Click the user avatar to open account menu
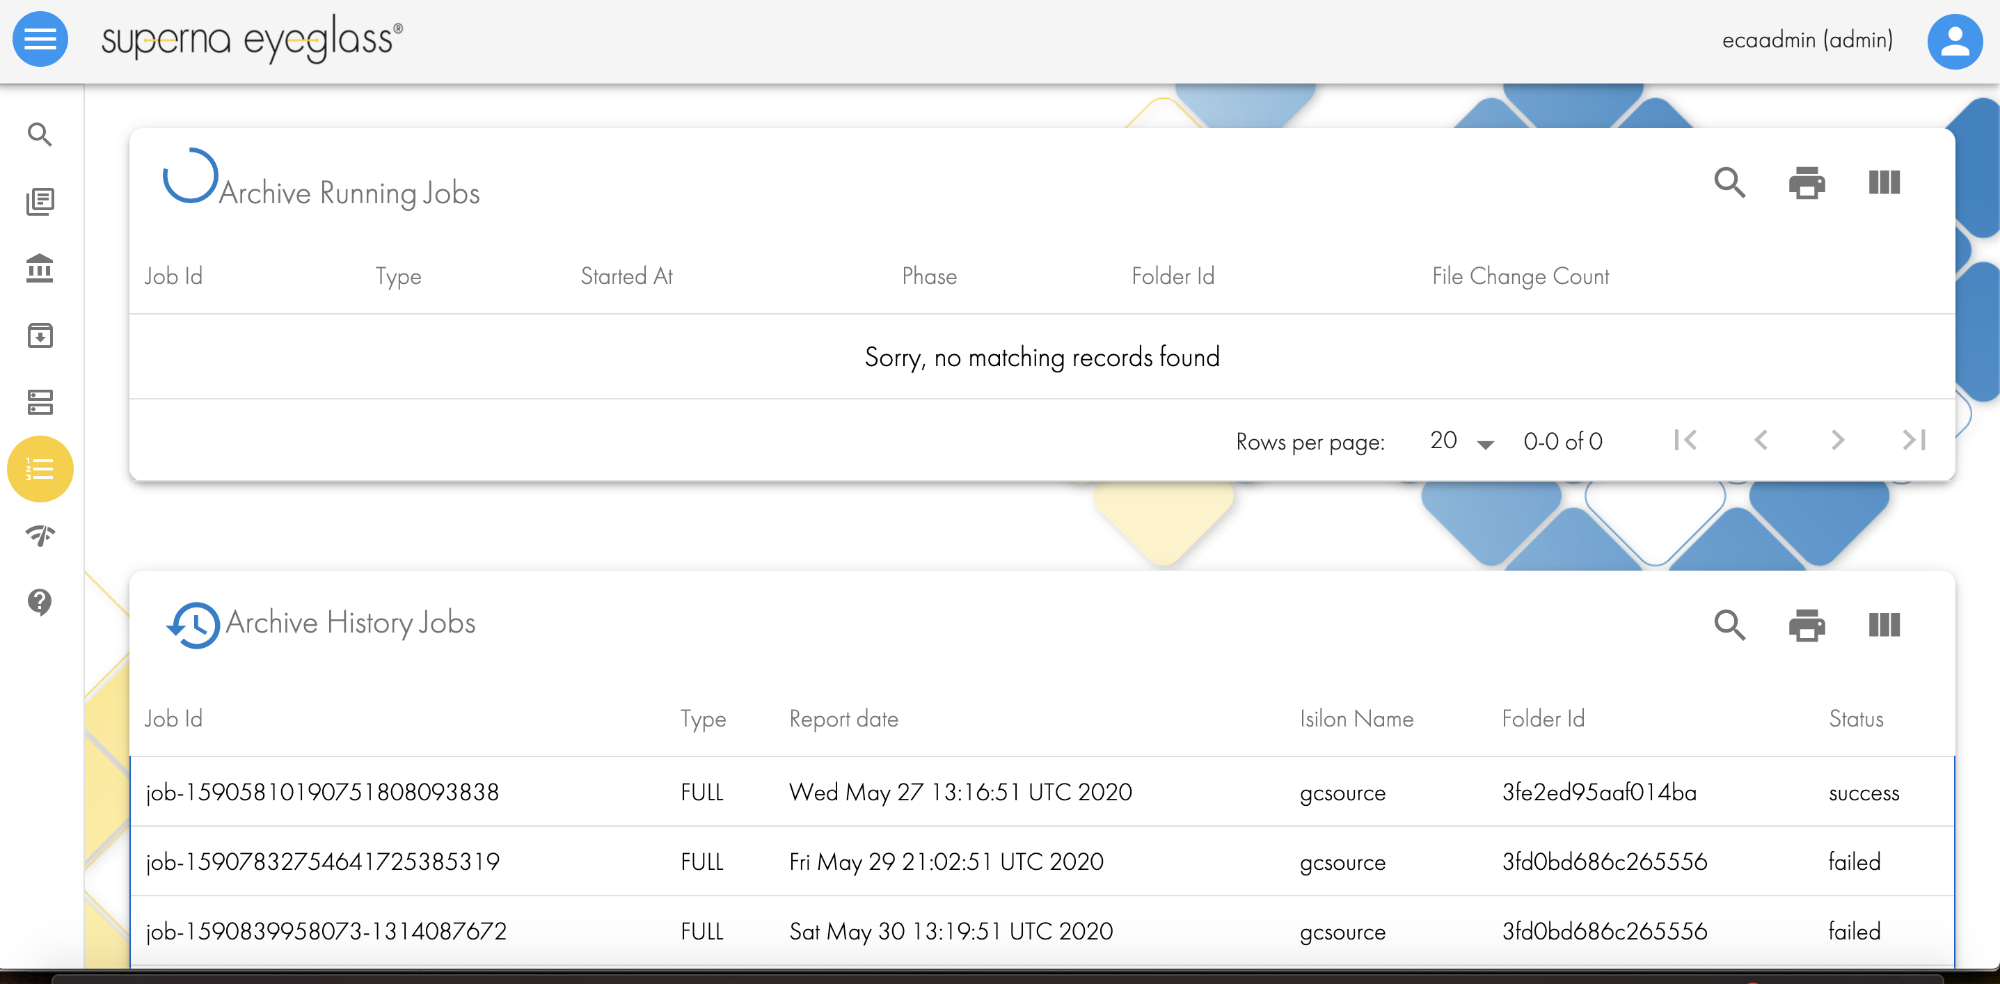This screenshot has width=2000, height=984. (x=1955, y=41)
